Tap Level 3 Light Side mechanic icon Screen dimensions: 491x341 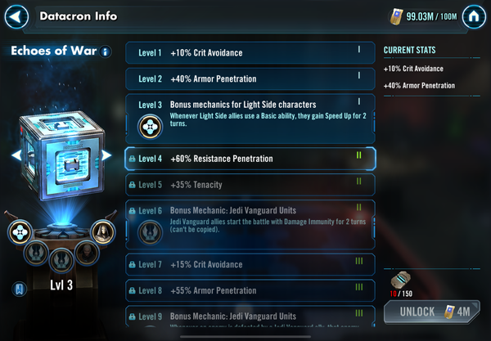[x=150, y=127]
